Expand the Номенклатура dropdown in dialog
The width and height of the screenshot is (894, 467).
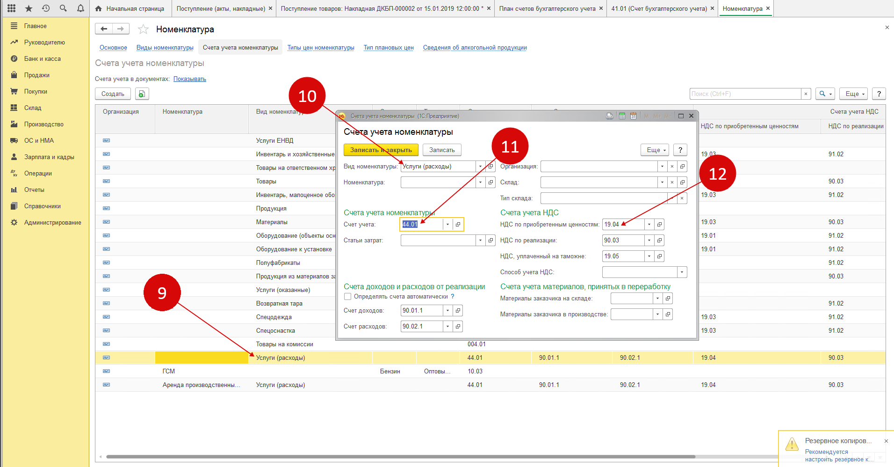(480, 182)
